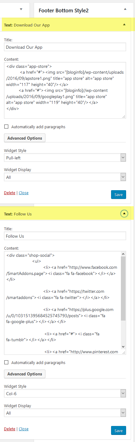
Task: Enable auto paragraphs for Download Our App
Action: coord(6,127)
